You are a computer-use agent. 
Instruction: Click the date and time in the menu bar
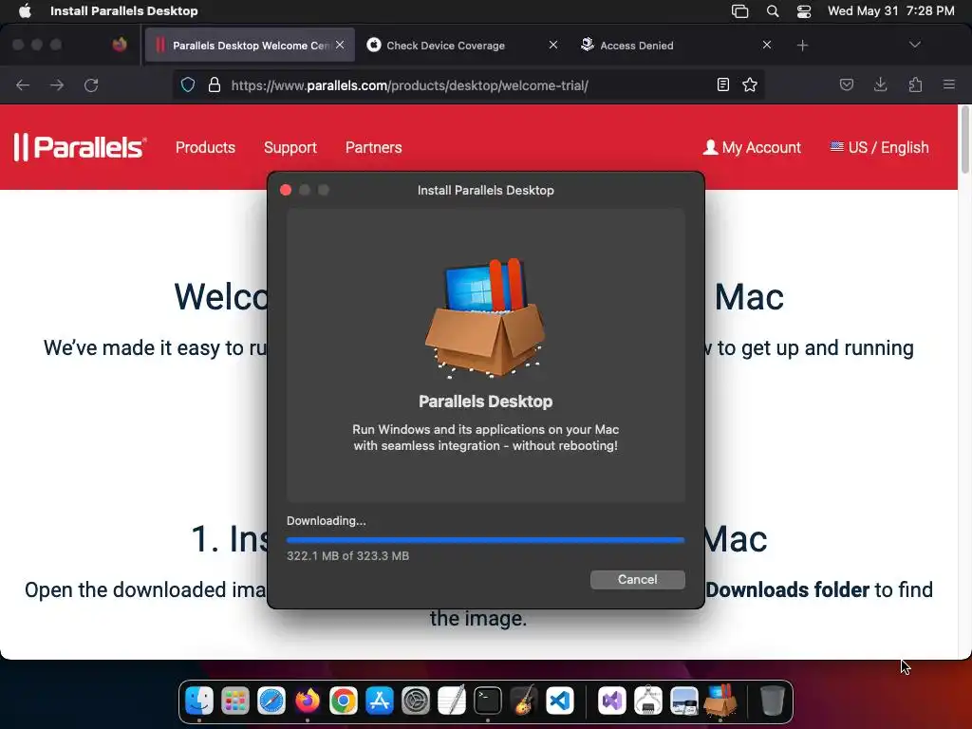pos(890,10)
